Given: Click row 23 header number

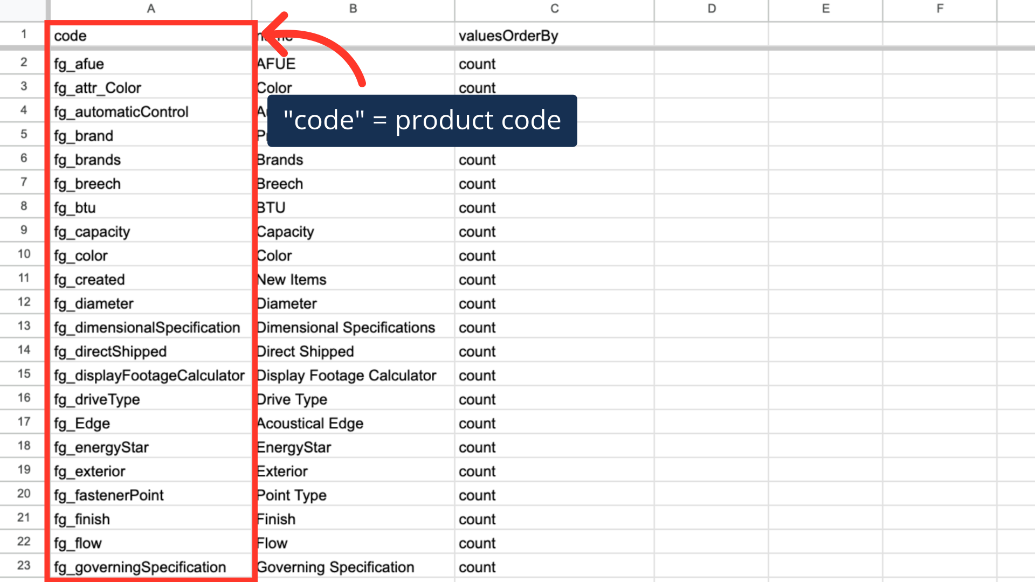Looking at the screenshot, I should click(x=24, y=565).
